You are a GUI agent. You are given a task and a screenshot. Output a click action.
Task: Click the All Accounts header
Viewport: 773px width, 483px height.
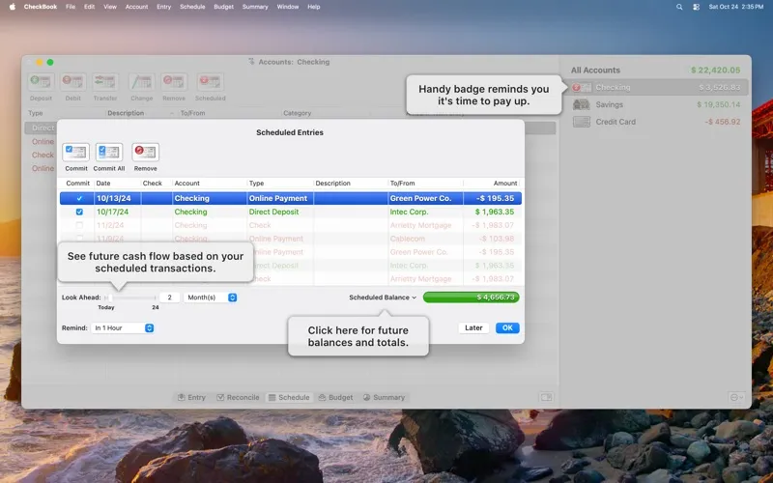(x=595, y=70)
